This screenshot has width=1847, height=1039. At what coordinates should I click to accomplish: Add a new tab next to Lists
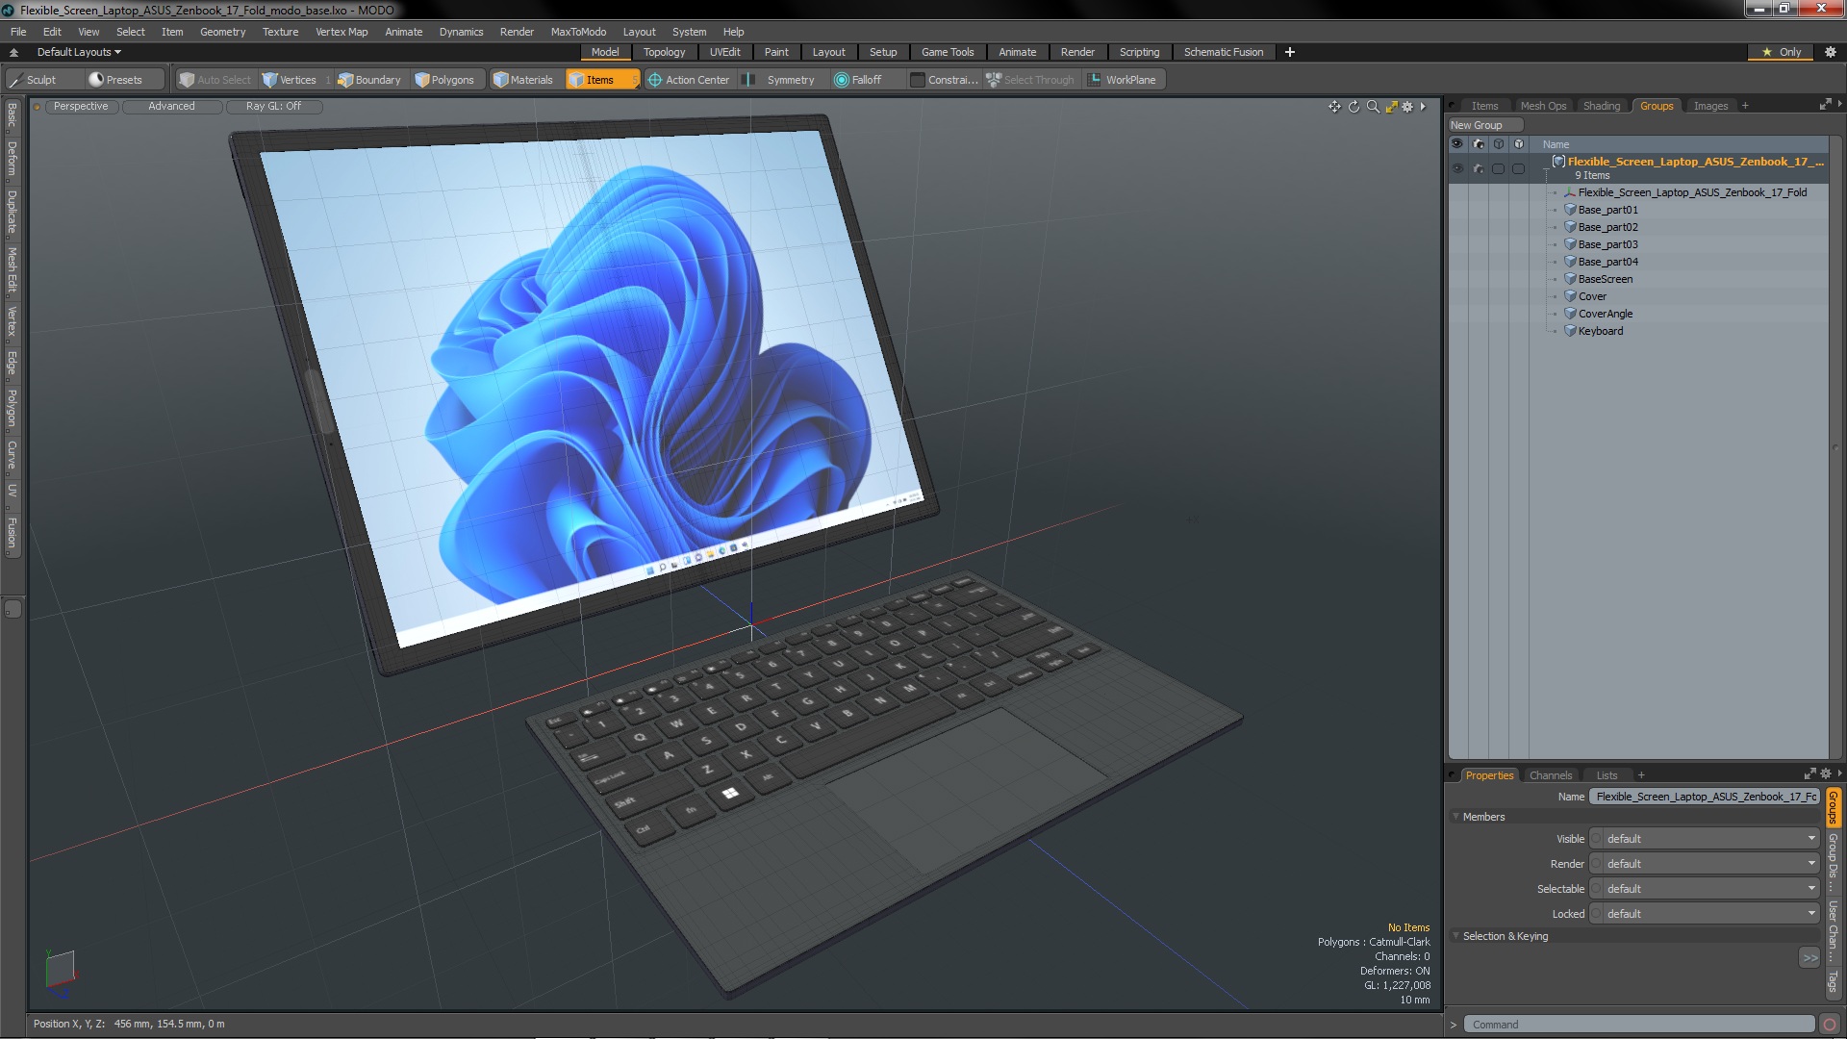(x=1641, y=775)
